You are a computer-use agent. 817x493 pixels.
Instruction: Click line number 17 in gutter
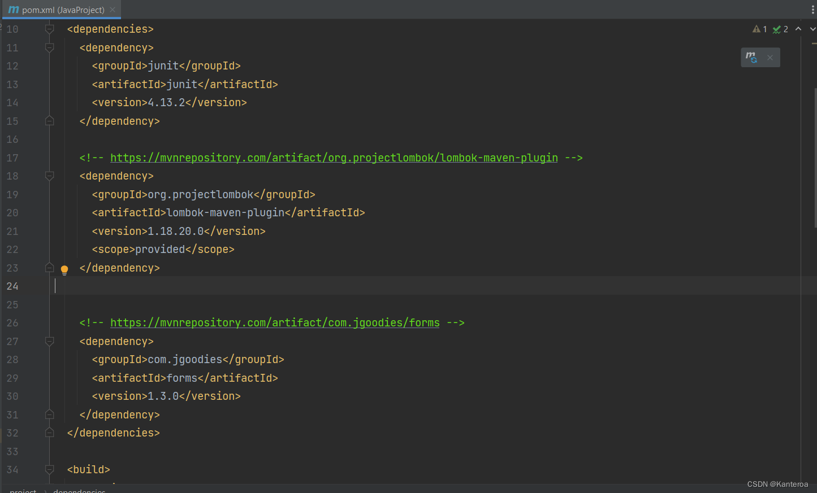click(12, 158)
